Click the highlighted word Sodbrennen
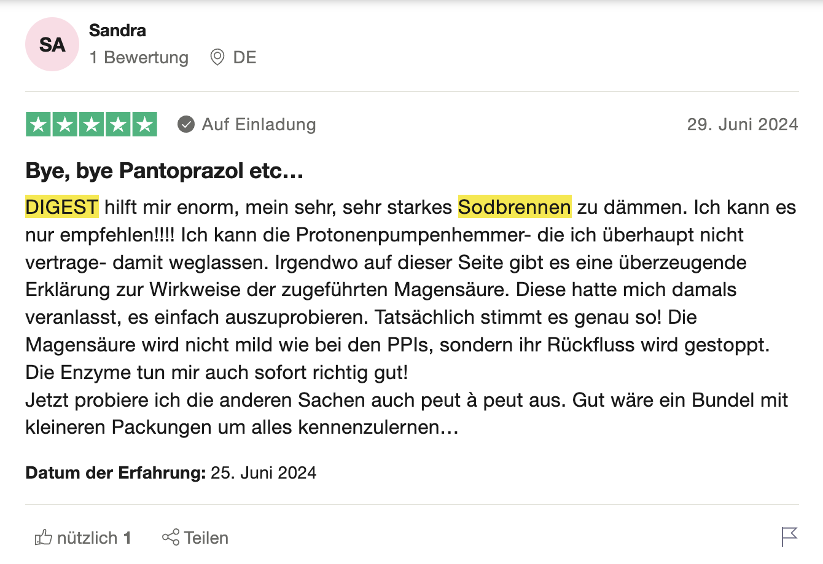 point(514,207)
